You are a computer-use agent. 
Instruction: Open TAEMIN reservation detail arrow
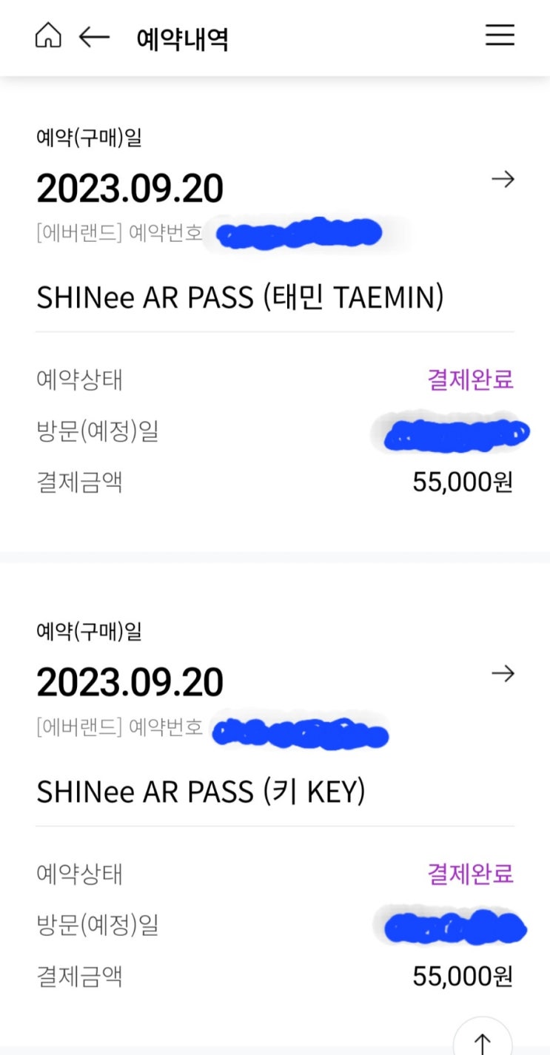[503, 179]
